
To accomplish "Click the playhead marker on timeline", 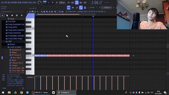I will (93, 16).
